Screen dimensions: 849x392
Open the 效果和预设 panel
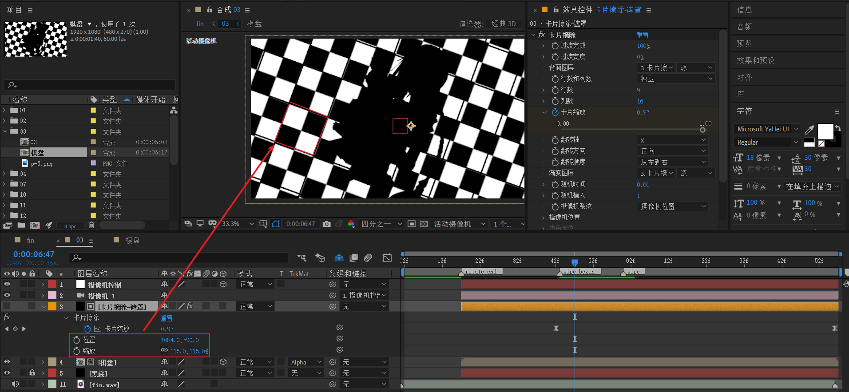[756, 60]
